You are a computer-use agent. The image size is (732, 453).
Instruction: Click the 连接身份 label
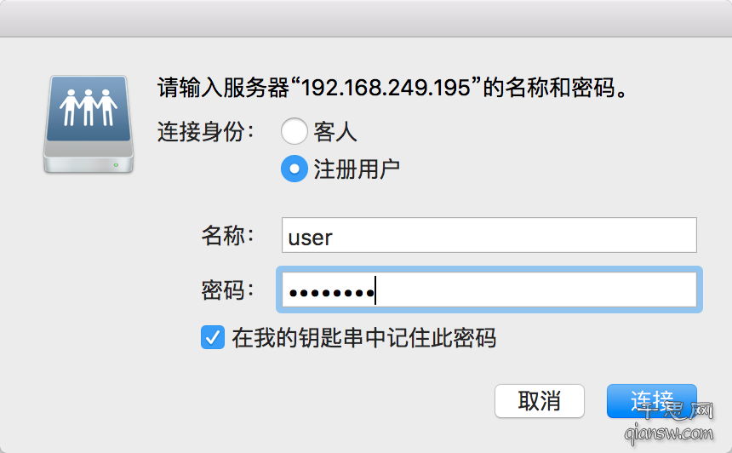coord(206,132)
